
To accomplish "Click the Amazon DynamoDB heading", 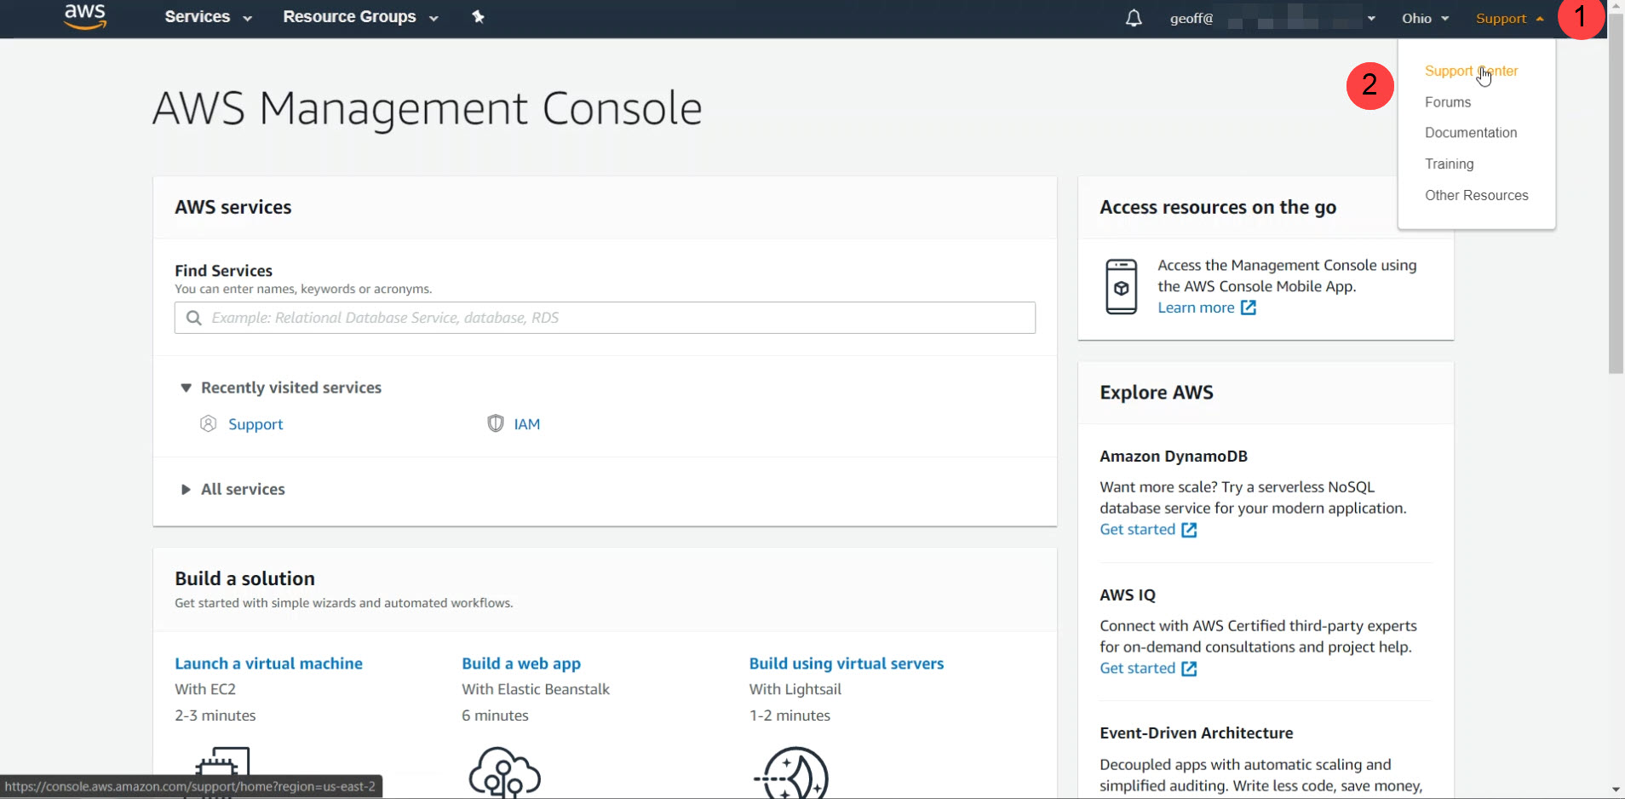I will [x=1173, y=456].
